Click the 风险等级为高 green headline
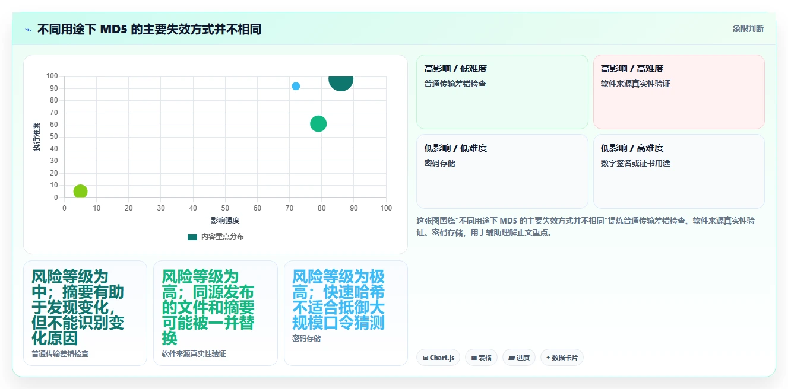The height and width of the screenshot is (389, 788). point(208,307)
